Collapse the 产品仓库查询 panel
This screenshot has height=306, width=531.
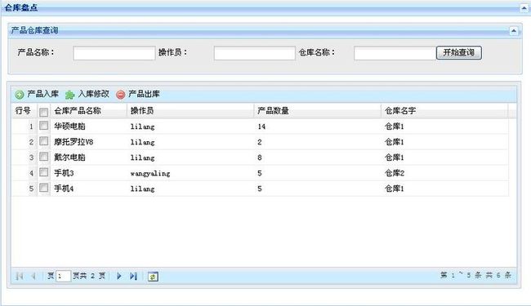(x=514, y=31)
